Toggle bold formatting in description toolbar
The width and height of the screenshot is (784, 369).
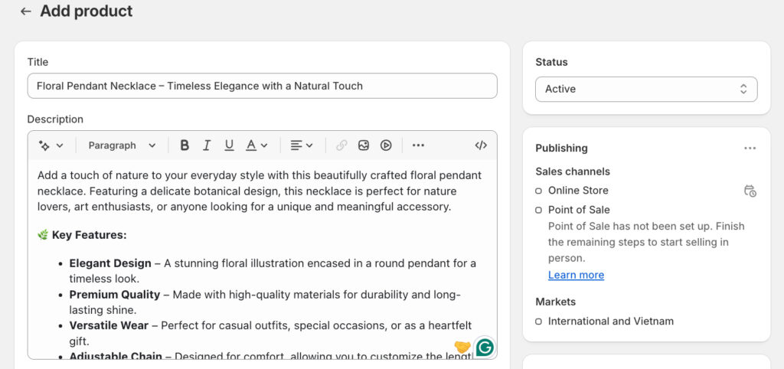coord(185,145)
